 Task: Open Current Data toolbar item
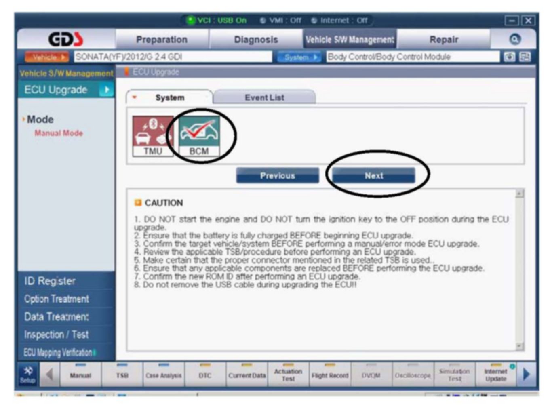pyautogui.click(x=247, y=375)
